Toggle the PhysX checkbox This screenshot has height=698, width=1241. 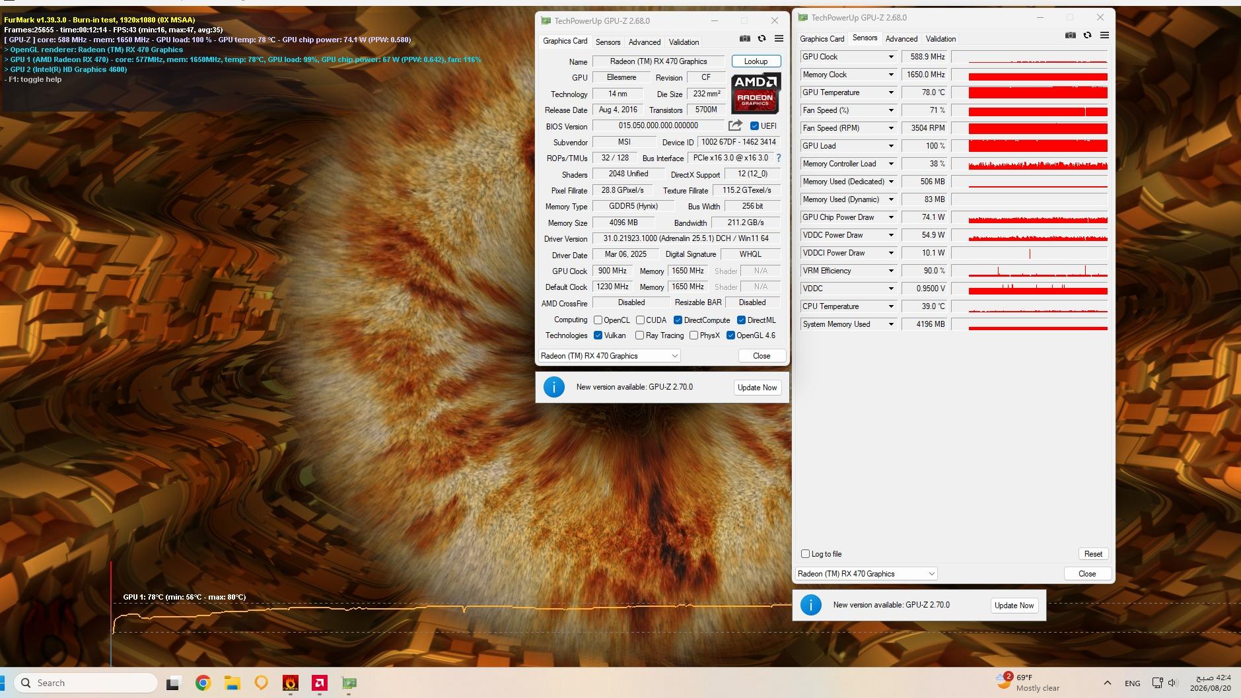pyautogui.click(x=693, y=335)
